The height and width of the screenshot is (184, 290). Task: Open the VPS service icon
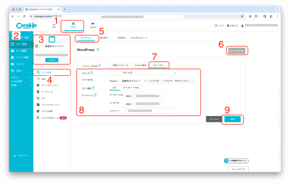[54, 25]
